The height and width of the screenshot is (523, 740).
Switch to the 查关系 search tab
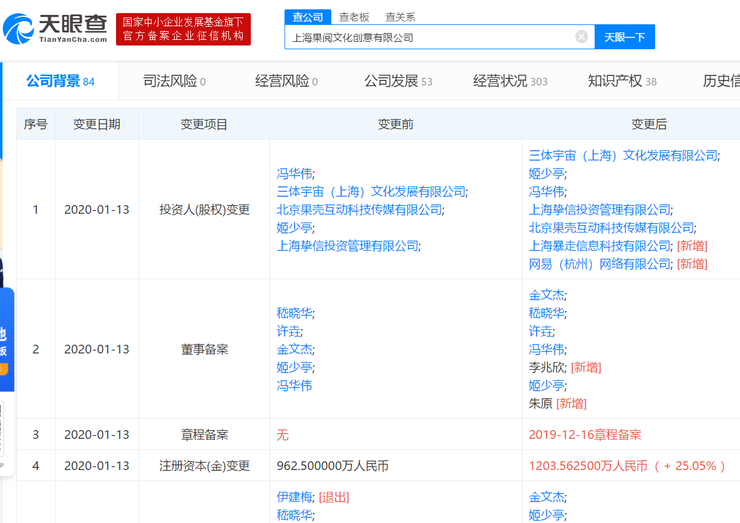[400, 17]
